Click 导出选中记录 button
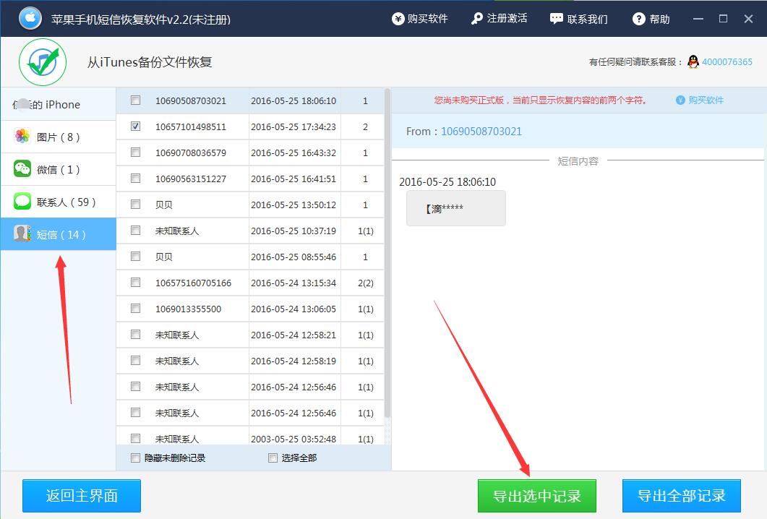 point(537,496)
